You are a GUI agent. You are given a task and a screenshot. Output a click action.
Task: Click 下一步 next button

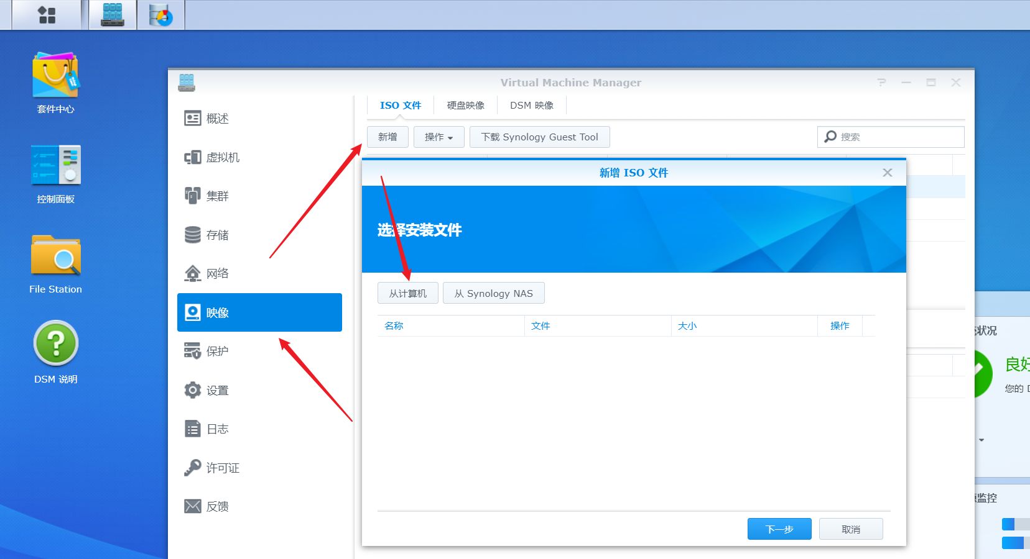coord(779,529)
